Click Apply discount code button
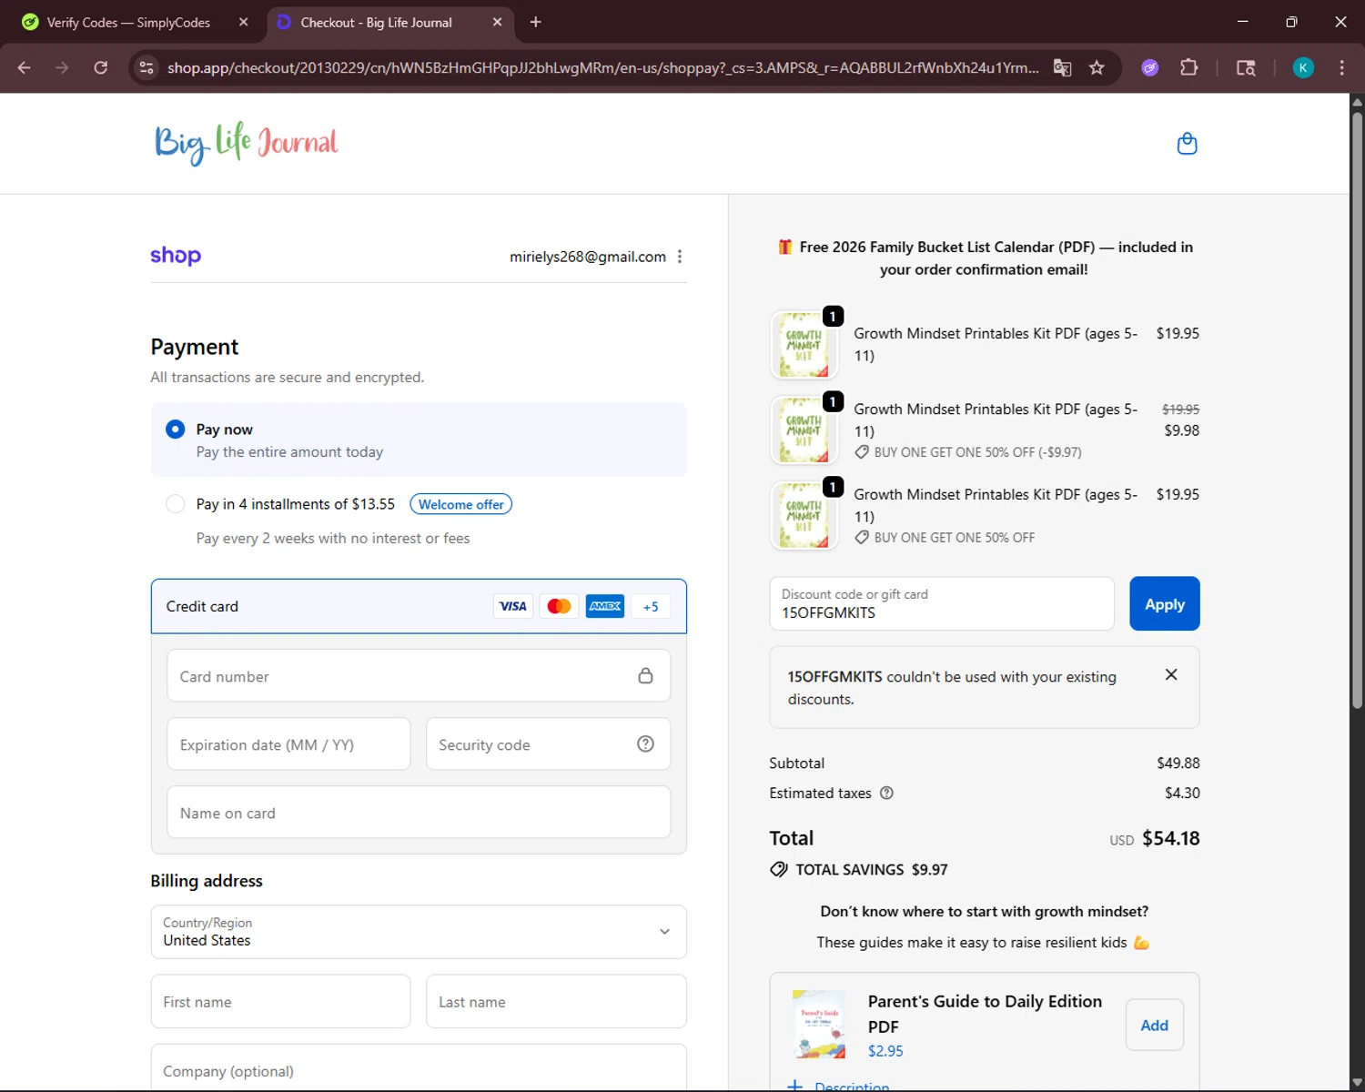Image resolution: width=1365 pixels, height=1092 pixels. [x=1165, y=603]
